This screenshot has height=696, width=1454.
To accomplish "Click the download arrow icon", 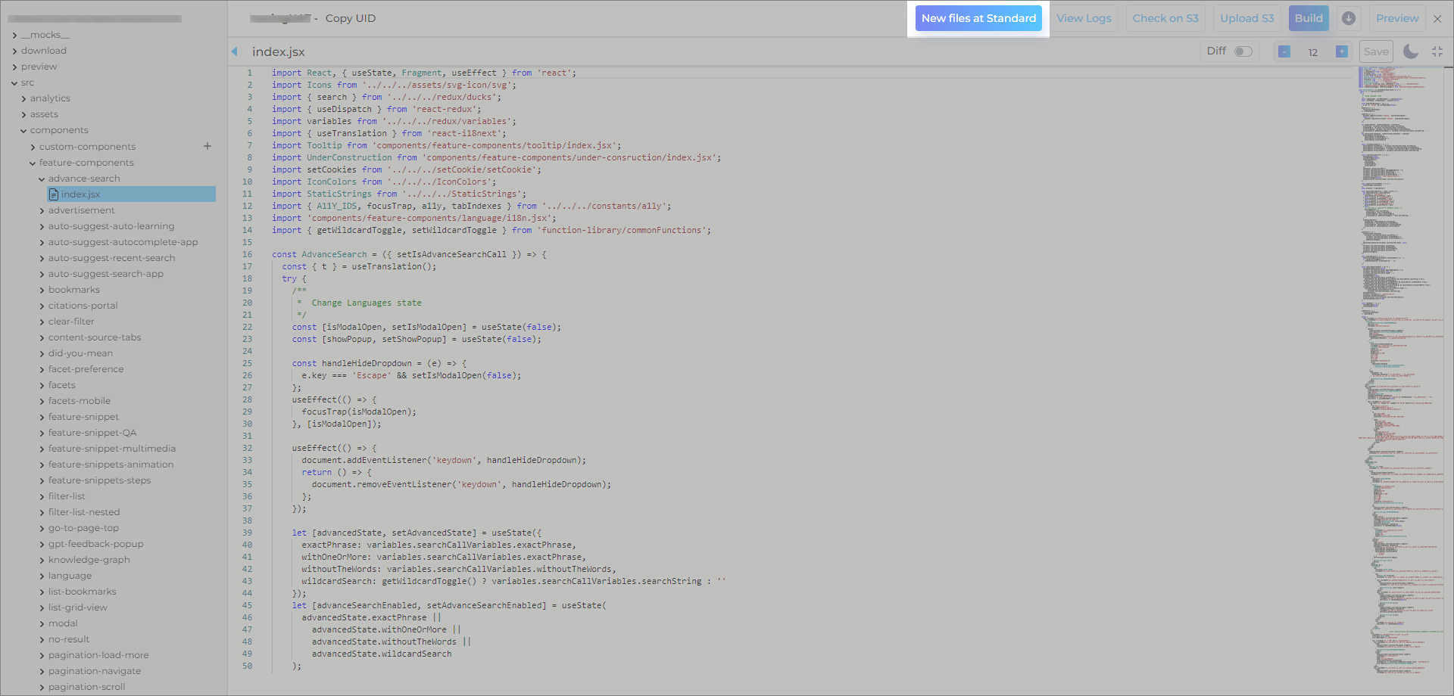I will (x=1349, y=18).
